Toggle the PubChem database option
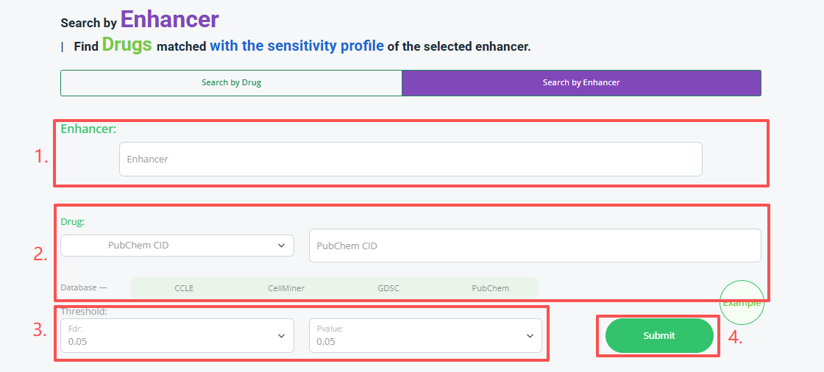Image resolution: width=824 pixels, height=372 pixels. pyautogui.click(x=490, y=288)
